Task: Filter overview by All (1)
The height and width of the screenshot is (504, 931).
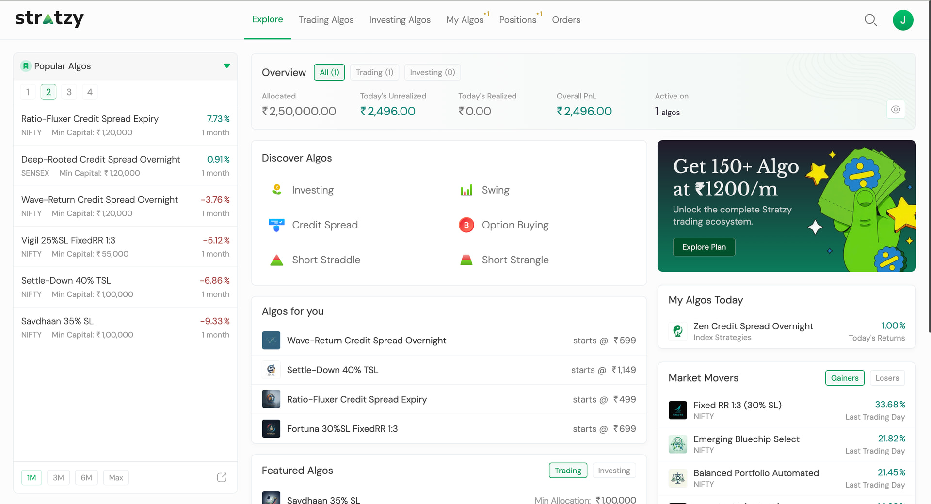Action: coord(329,72)
